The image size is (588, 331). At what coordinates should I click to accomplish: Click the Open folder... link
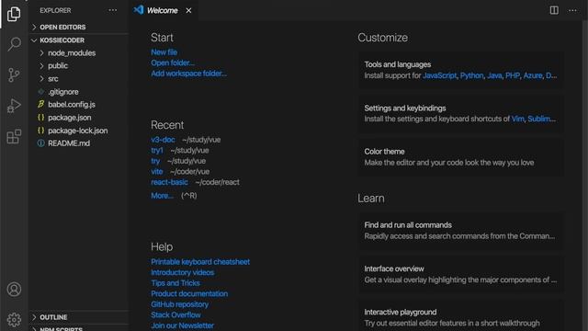pyautogui.click(x=173, y=63)
